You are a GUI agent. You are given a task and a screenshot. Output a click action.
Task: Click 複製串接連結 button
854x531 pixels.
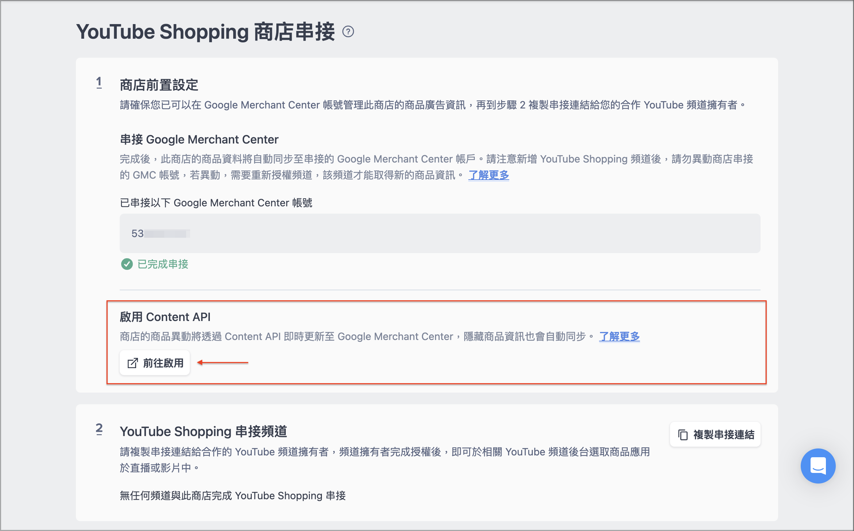[x=715, y=435]
